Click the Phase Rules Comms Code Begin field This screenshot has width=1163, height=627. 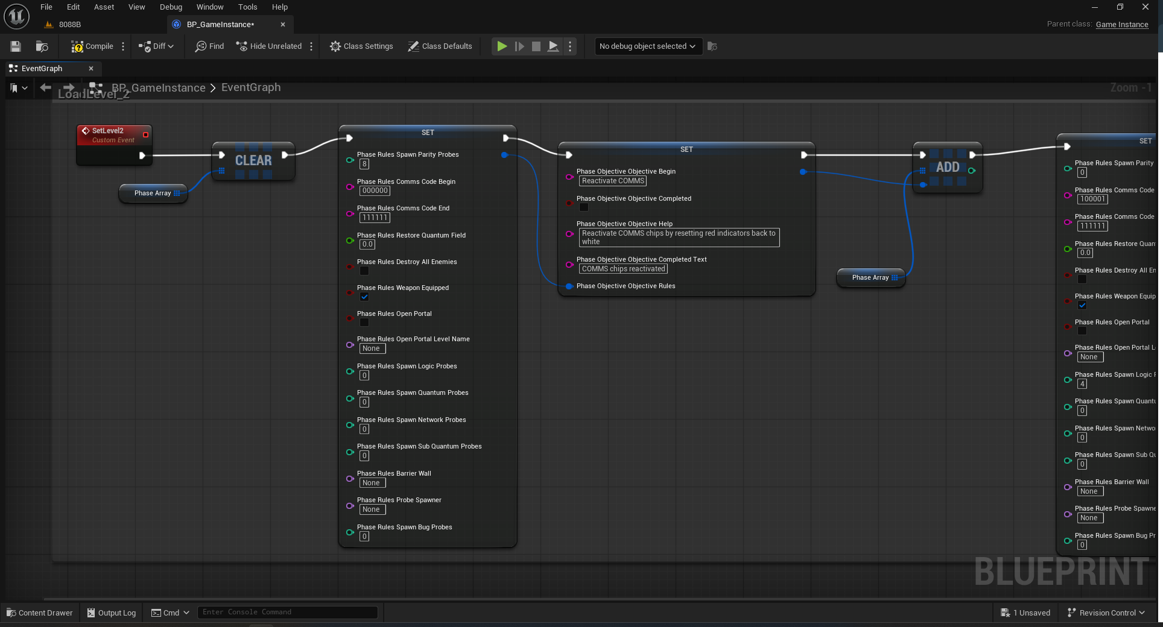(375, 191)
